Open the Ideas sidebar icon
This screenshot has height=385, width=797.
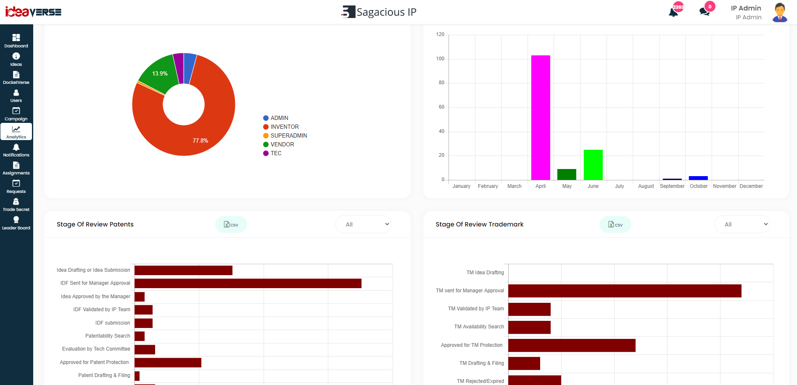[x=16, y=60]
